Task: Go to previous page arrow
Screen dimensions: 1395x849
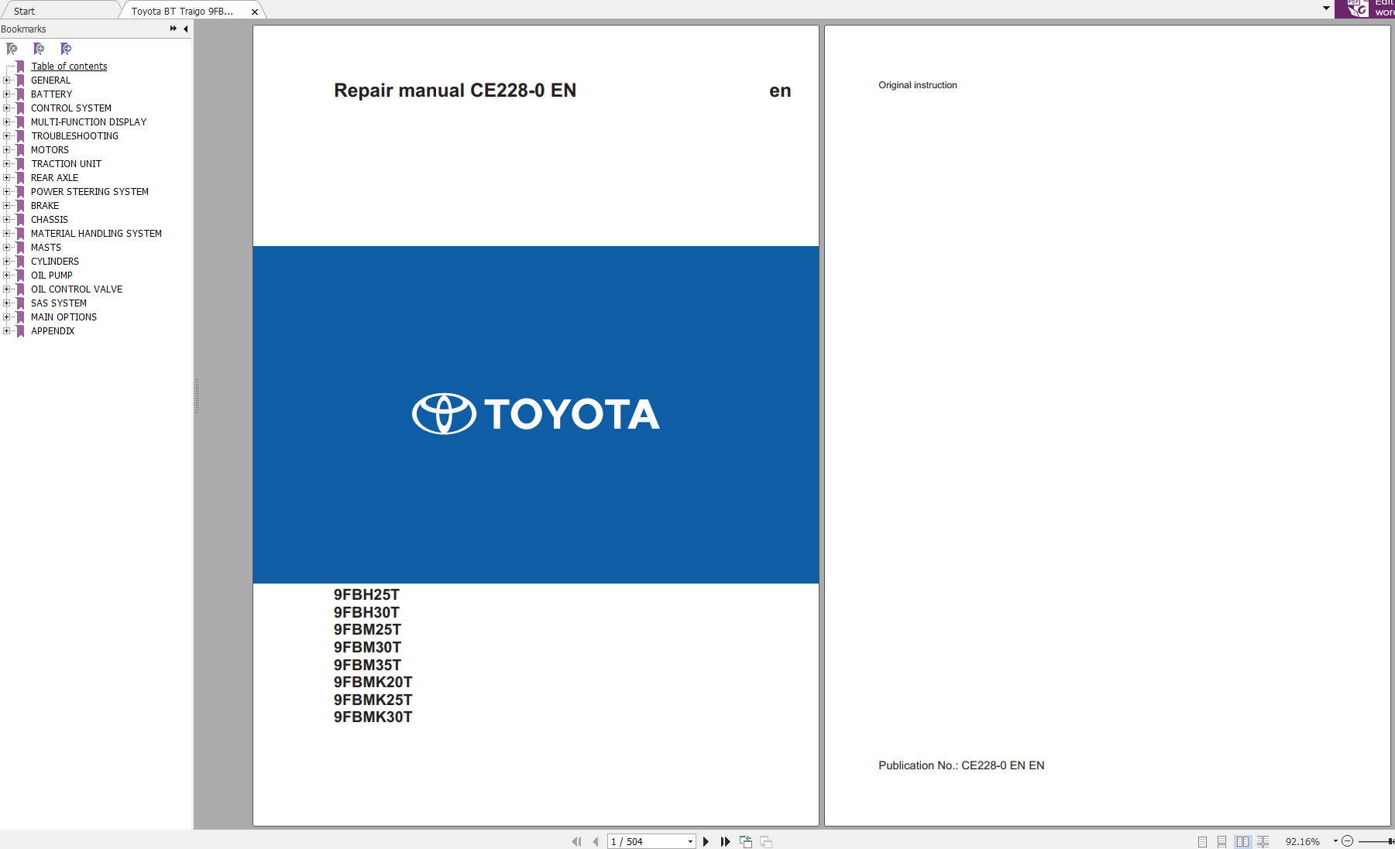Action: point(595,841)
